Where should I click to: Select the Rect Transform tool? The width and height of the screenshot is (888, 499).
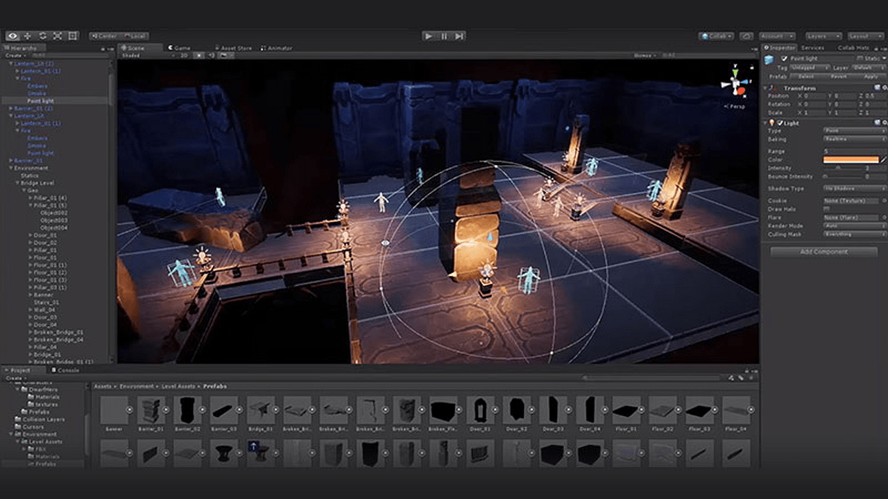(73, 35)
